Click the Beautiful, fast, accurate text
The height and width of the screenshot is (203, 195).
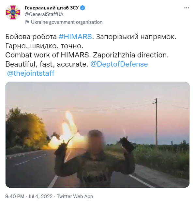(x=47, y=64)
